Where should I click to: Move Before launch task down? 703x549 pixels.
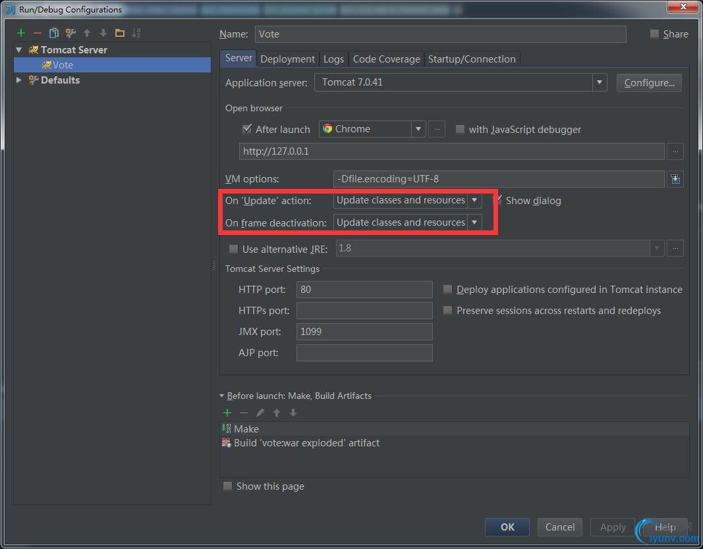[x=293, y=413]
